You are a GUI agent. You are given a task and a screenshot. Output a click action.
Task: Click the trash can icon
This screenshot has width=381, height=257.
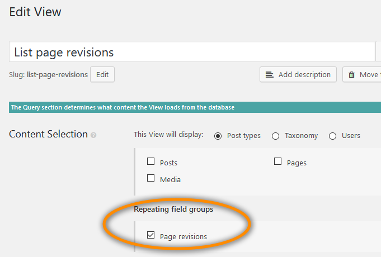[x=352, y=75]
